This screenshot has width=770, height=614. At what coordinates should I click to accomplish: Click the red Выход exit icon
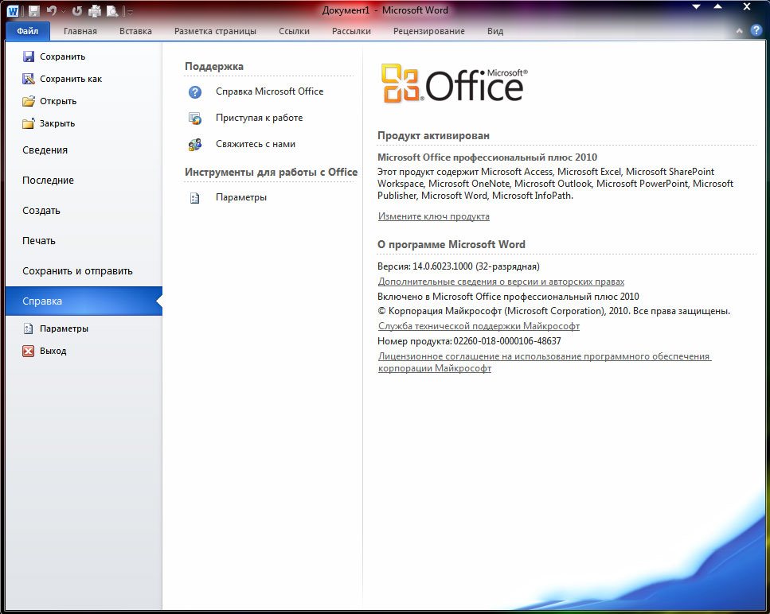[x=29, y=351]
